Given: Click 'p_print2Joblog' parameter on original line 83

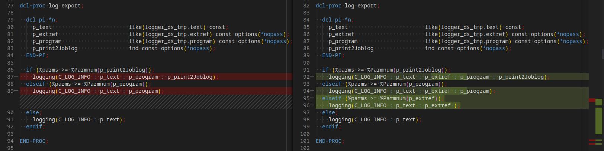Looking at the screenshot, I should 55,48.
